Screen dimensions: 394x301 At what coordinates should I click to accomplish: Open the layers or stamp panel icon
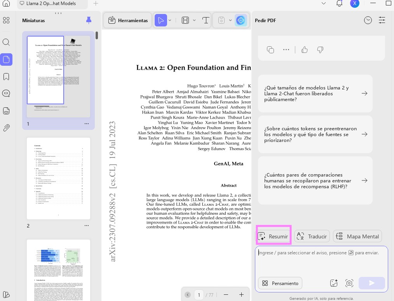point(6,111)
